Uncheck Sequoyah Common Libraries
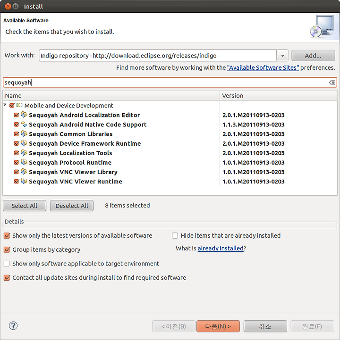Viewport: 340px width, 340px height. (17, 134)
